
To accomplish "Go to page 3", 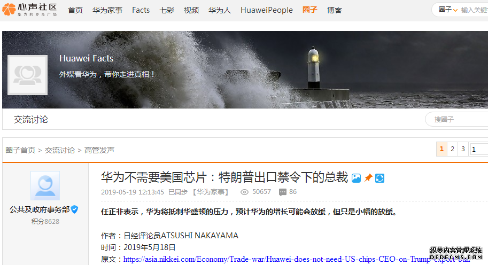I will click(x=463, y=149).
